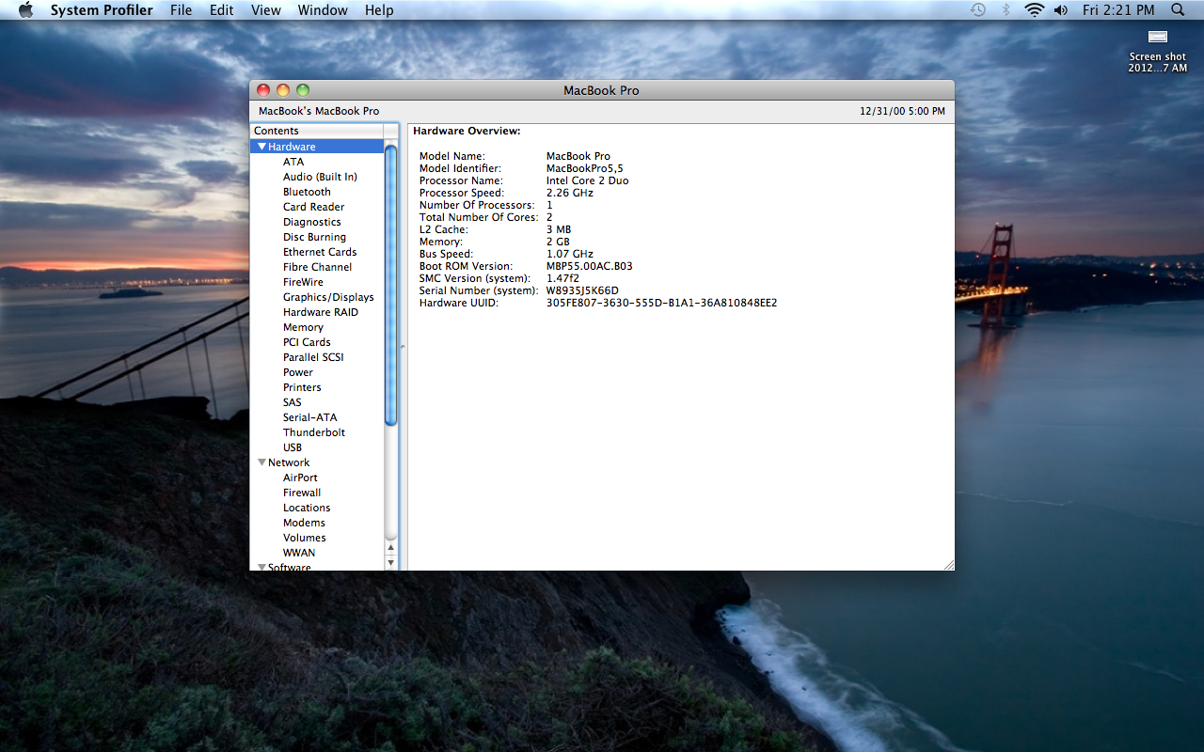Open the Time Machine menu bar icon
Viewport: 1204px width, 752px height.
click(978, 10)
